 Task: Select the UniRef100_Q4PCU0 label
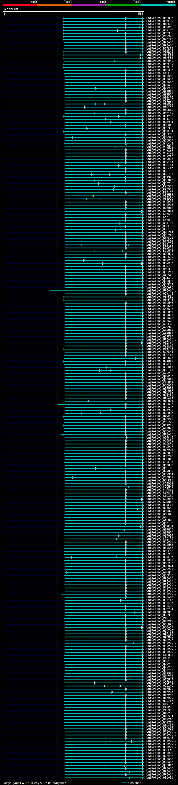[160, 376]
